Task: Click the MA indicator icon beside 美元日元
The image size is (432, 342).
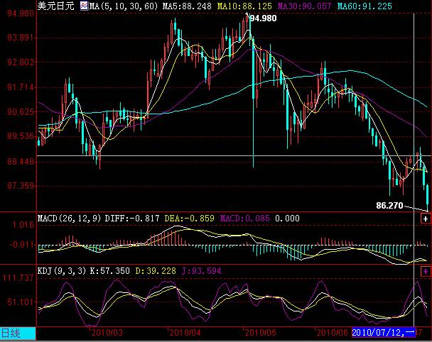Action: (x=84, y=6)
